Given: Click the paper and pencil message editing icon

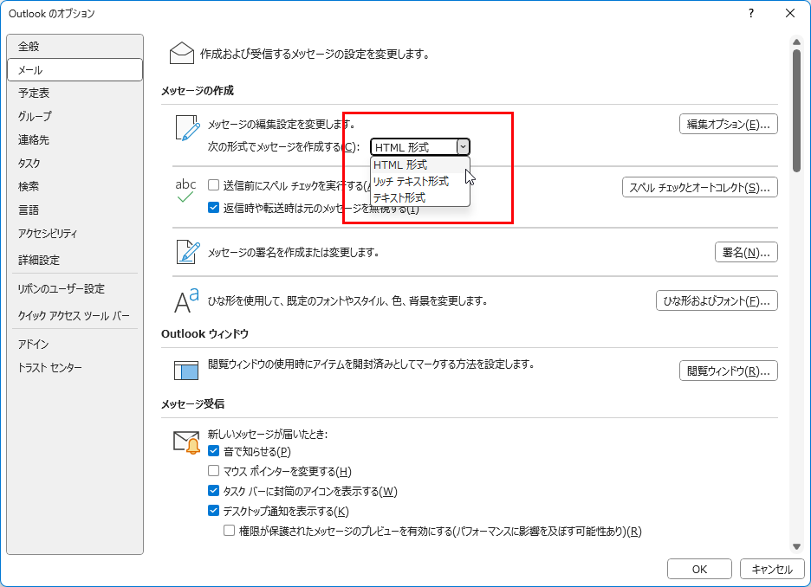Looking at the screenshot, I should point(187,128).
